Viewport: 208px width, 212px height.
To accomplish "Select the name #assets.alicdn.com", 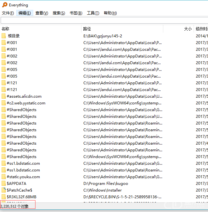I will click(24, 96).
